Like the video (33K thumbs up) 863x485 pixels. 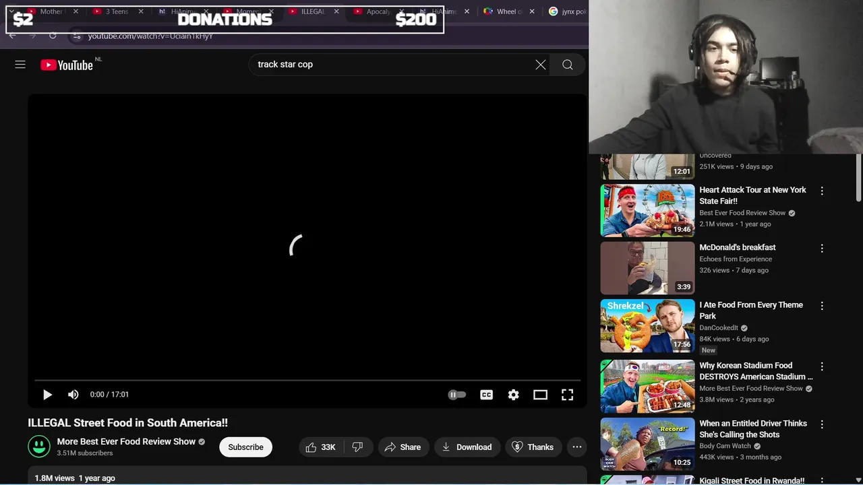pos(321,447)
